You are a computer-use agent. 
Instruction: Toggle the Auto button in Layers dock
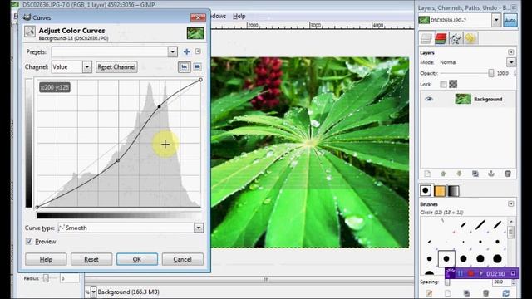[510, 20]
